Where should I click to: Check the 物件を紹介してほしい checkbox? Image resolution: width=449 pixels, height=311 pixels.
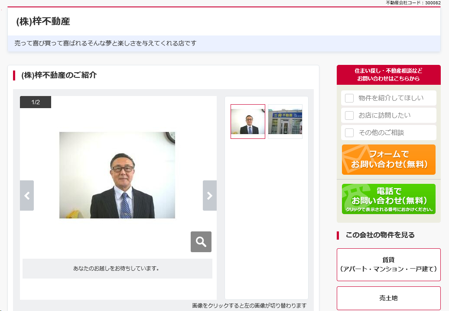349,98
